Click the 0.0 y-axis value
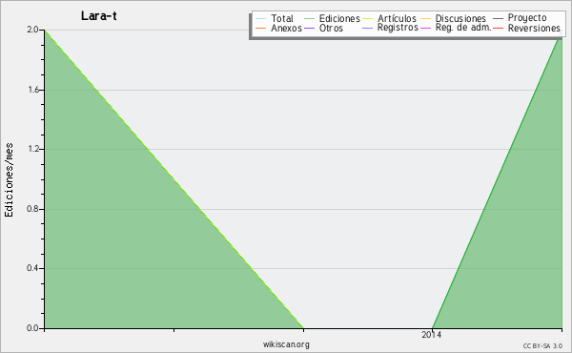Viewport: 572px width, 353px height. [32, 328]
